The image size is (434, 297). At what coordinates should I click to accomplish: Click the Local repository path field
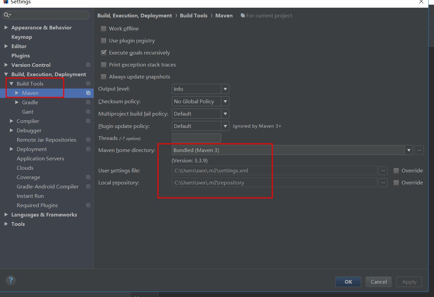coord(274,183)
